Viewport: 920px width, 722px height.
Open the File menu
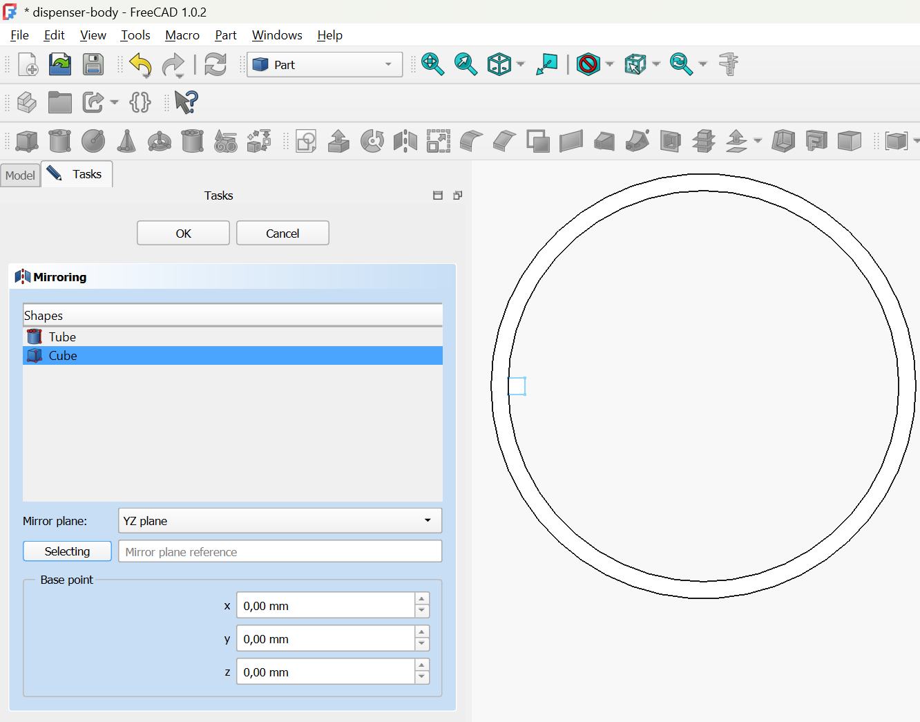click(19, 35)
